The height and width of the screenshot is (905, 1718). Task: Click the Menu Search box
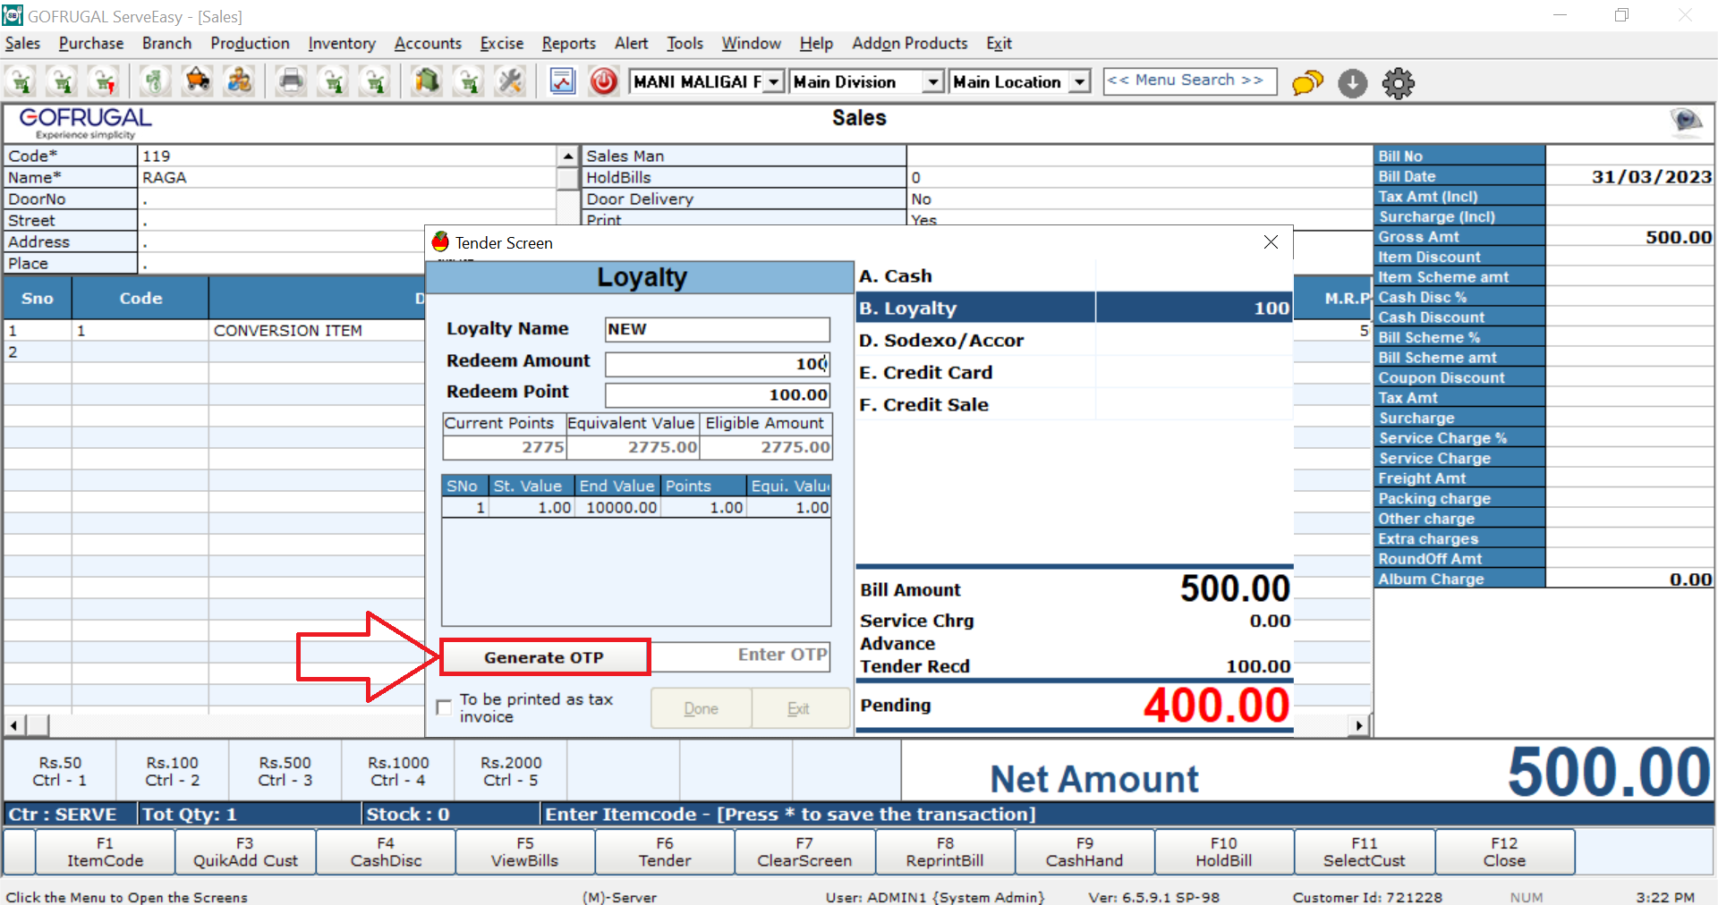(x=1189, y=80)
